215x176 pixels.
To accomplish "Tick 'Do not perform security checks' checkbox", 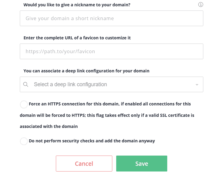I will click(x=24, y=141).
